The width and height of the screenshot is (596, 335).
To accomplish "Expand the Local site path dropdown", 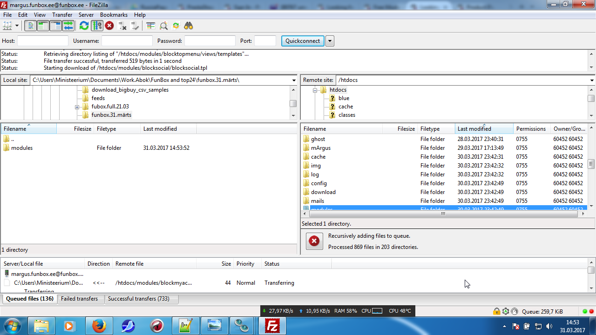I will pos(293,80).
